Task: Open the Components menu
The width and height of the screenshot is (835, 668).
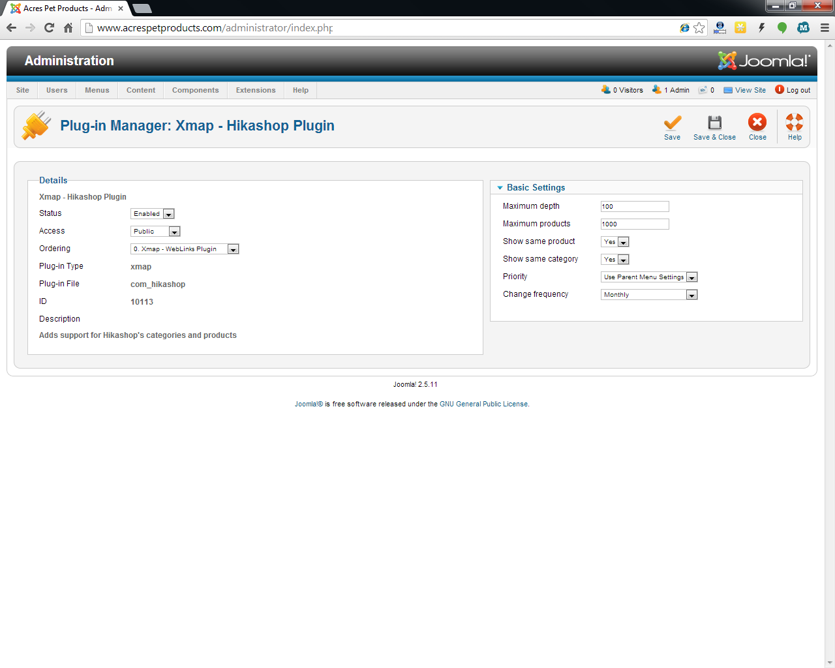Action: coord(196,90)
